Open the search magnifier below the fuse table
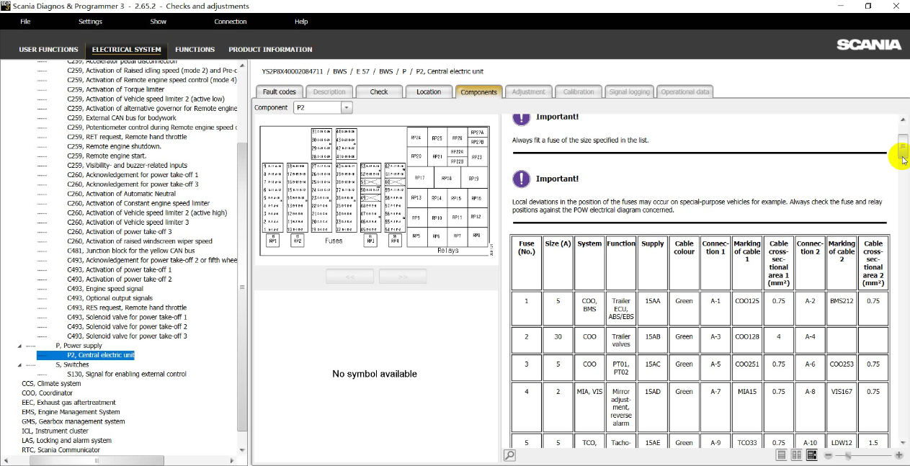The height and width of the screenshot is (466, 910). pos(509,455)
